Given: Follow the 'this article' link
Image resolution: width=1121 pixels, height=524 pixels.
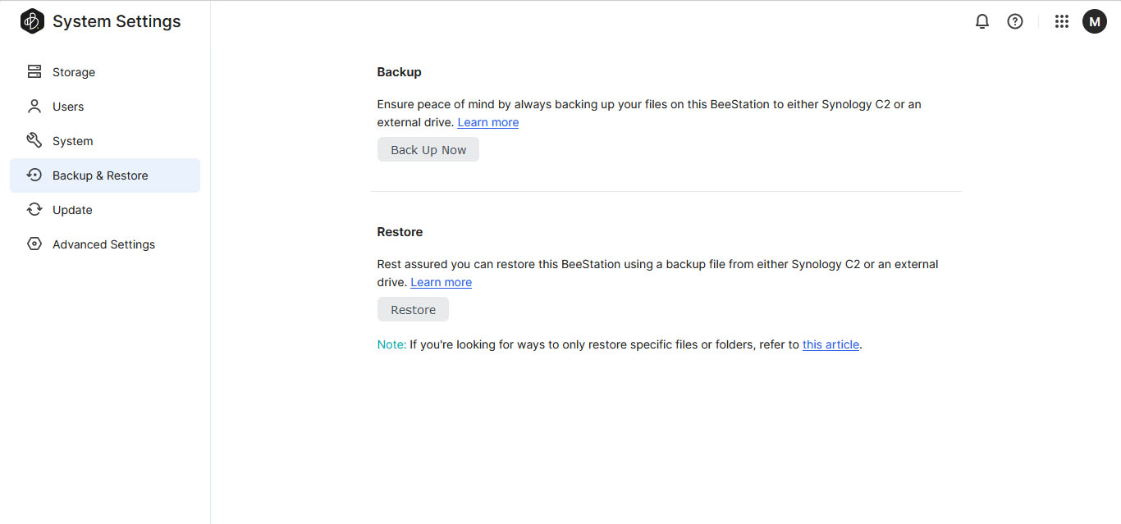Looking at the screenshot, I should coord(830,344).
